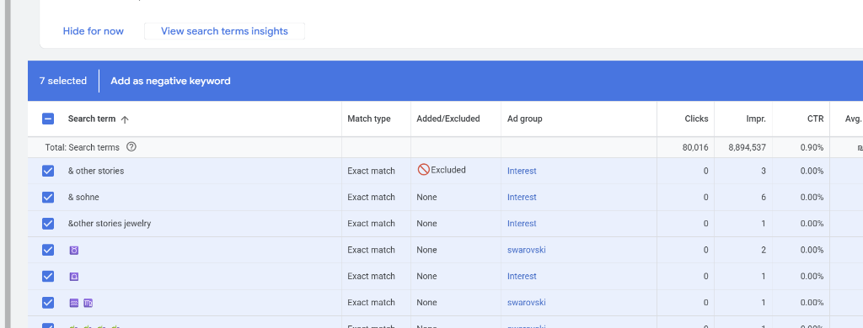
Task: Click impressions value 3 for '& other stories'
Action: click(x=764, y=171)
